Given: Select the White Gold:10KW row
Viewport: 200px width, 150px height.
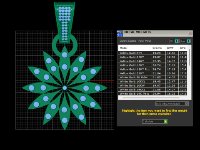Looking at the screenshot, I should (152, 85).
